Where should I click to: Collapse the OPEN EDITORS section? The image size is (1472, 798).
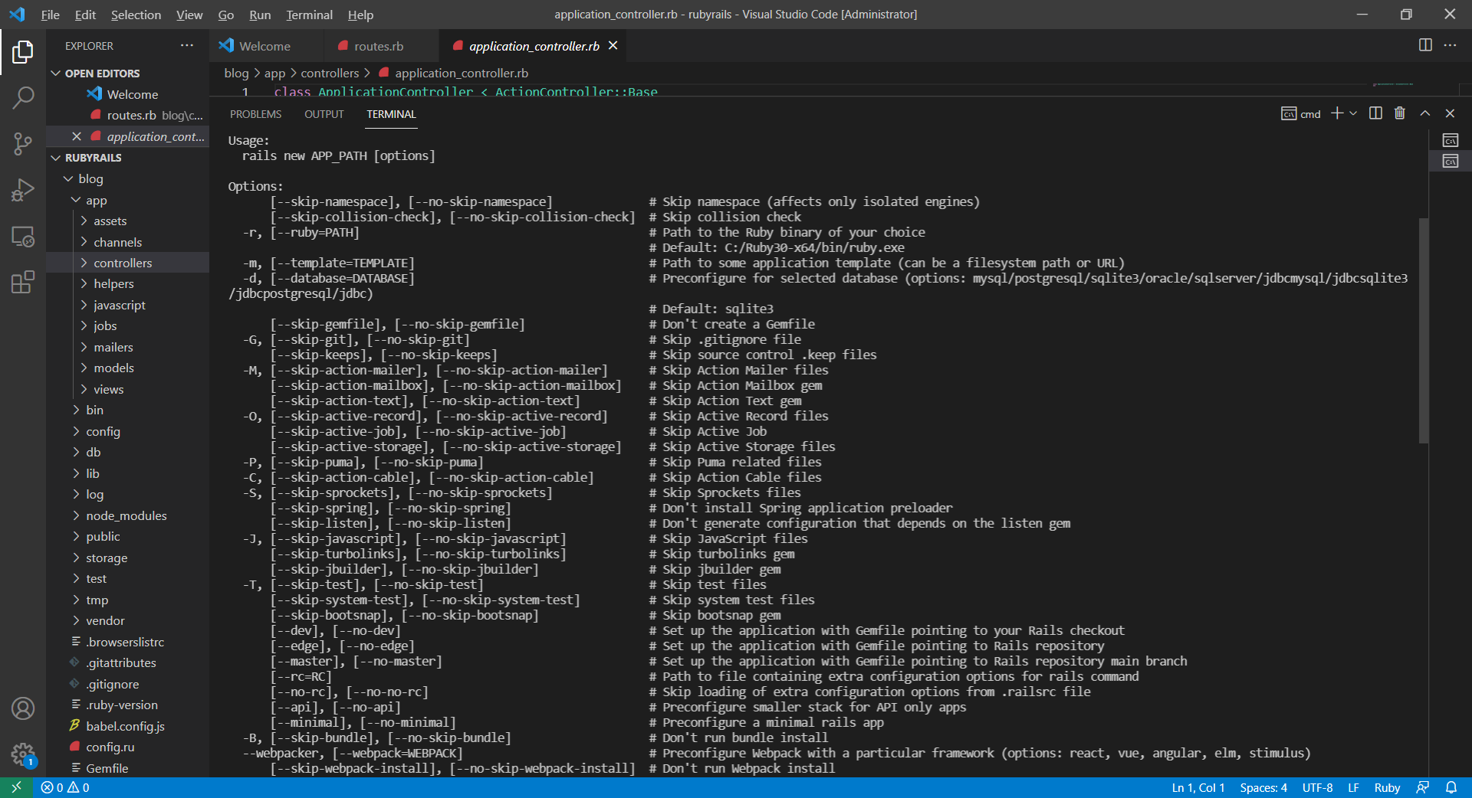(x=127, y=74)
